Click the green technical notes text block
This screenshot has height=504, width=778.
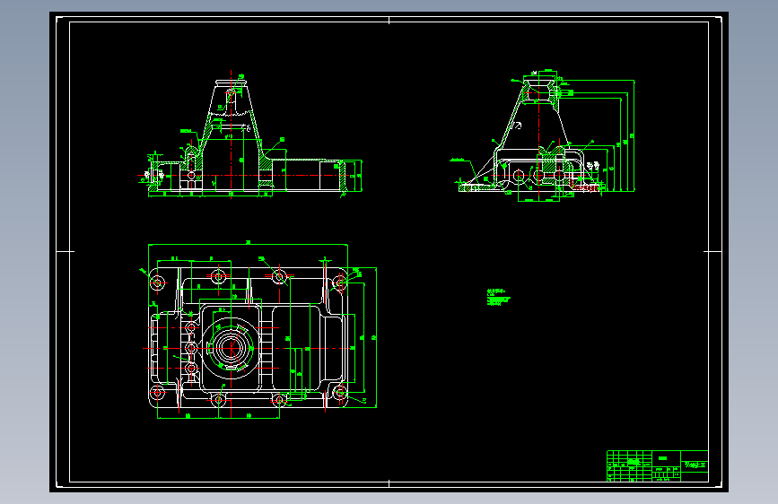click(499, 297)
